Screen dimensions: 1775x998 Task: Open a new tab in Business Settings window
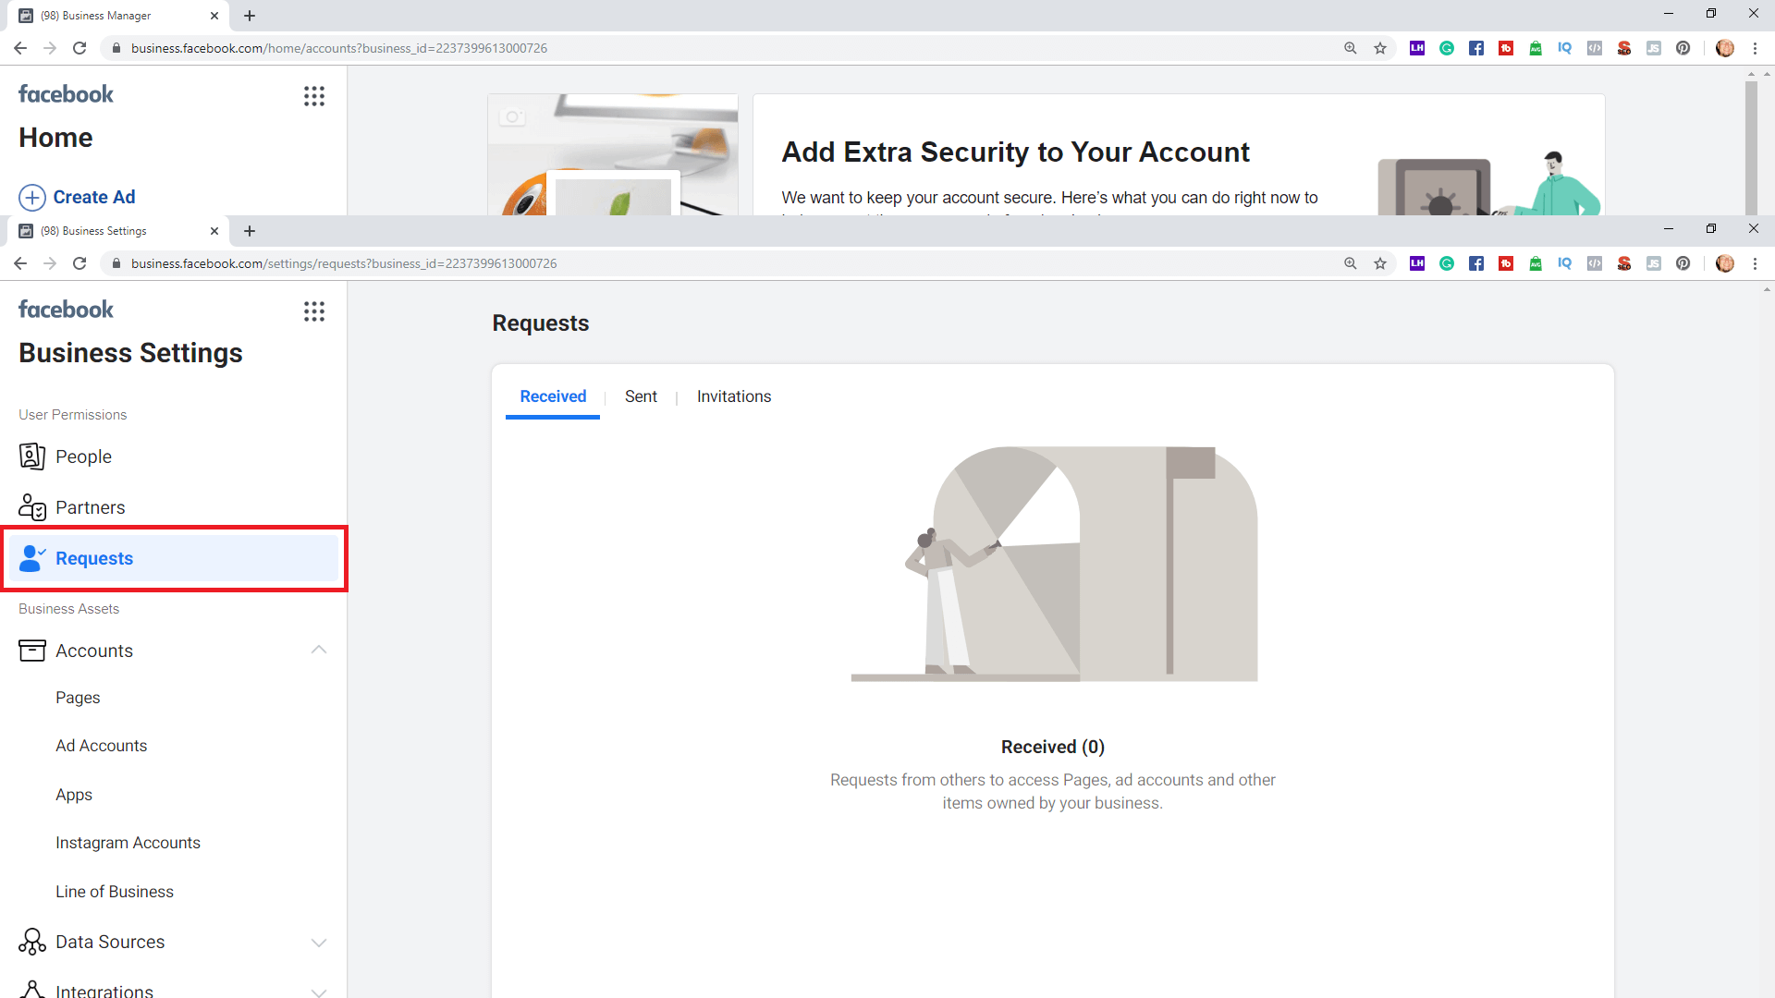250,231
